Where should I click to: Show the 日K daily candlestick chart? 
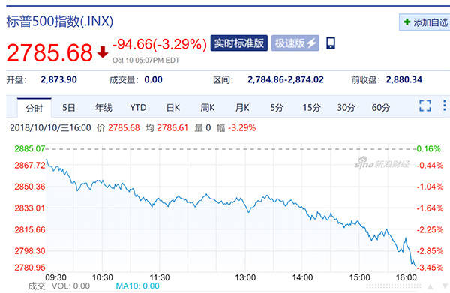(173, 108)
